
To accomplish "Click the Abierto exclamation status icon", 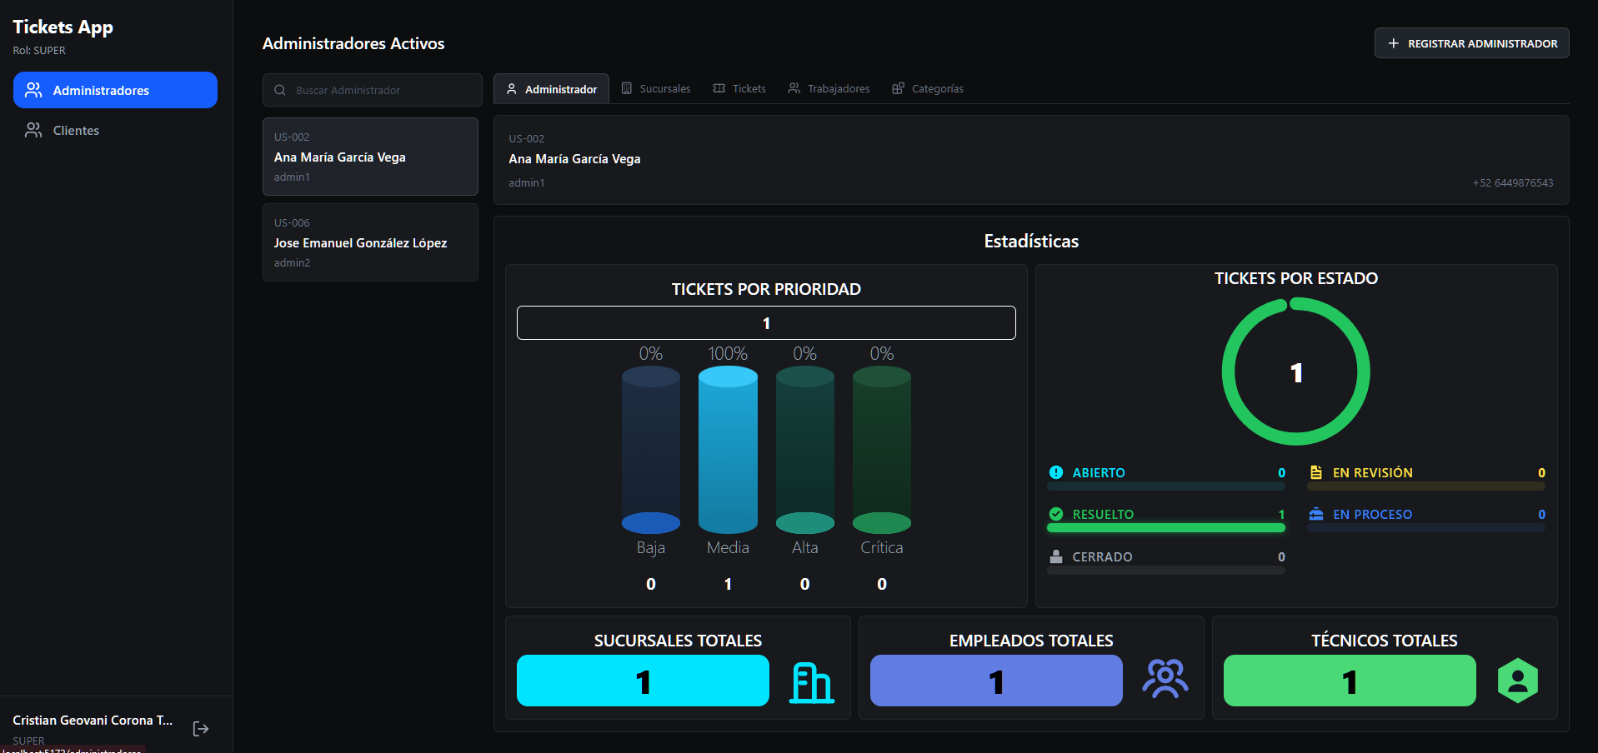I will [x=1056, y=472].
